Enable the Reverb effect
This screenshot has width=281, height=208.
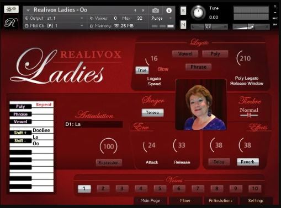click(x=248, y=162)
